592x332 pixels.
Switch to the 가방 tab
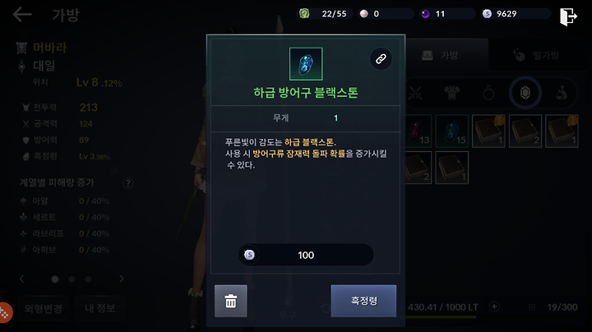coord(446,55)
